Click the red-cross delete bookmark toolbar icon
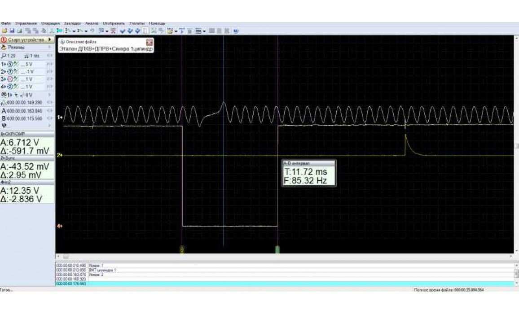The width and height of the screenshot is (519, 314). click(113, 31)
